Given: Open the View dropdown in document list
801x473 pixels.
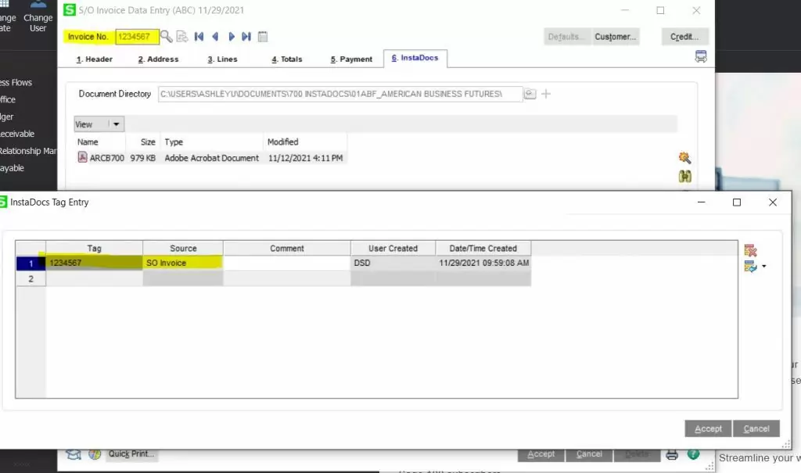Looking at the screenshot, I should tap(98, 124).
